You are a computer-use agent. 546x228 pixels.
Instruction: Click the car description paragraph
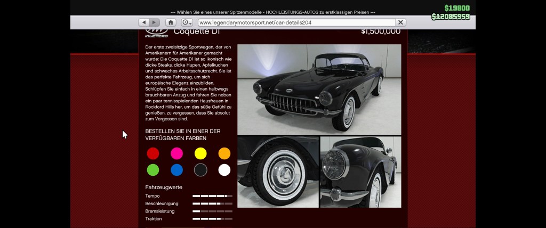click(188, 83)
